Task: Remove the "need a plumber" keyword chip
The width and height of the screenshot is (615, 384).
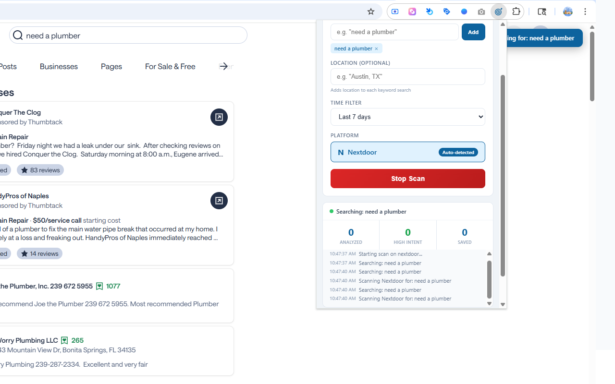Action: (376, 48)
